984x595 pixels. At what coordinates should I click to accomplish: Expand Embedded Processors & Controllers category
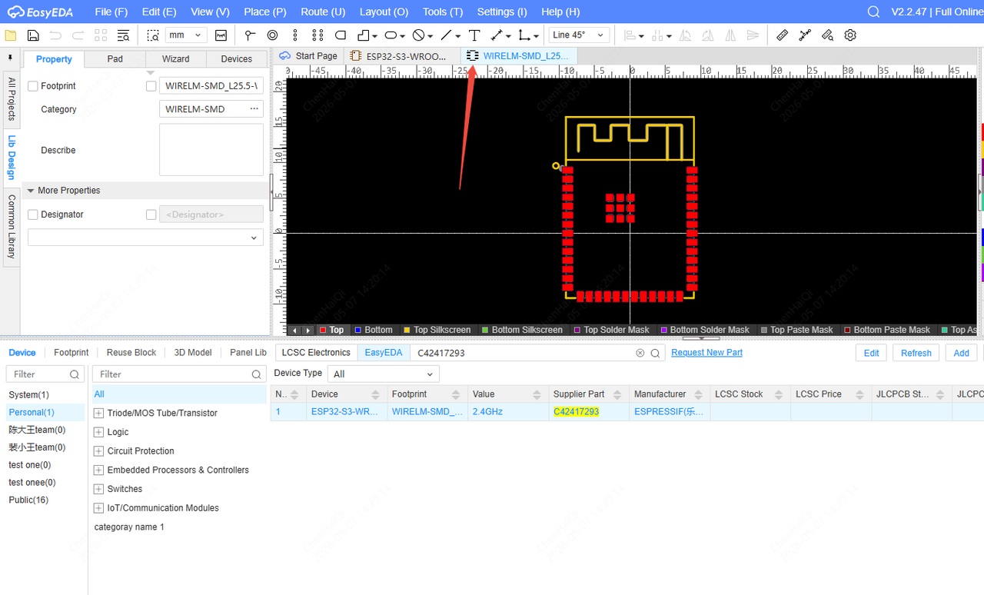[x=98, y=470]
